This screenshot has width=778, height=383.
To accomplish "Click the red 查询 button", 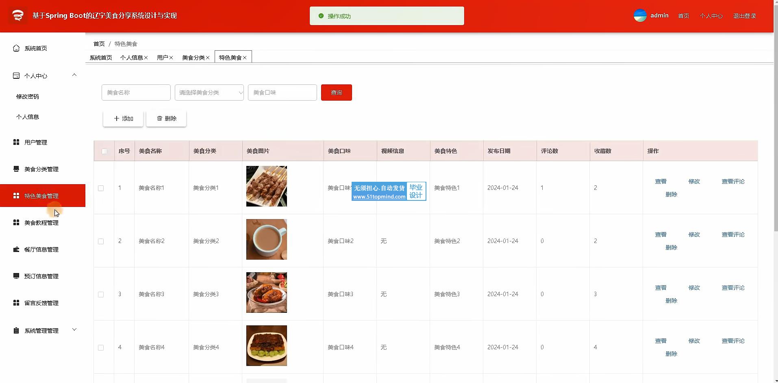I will [337, 93].
